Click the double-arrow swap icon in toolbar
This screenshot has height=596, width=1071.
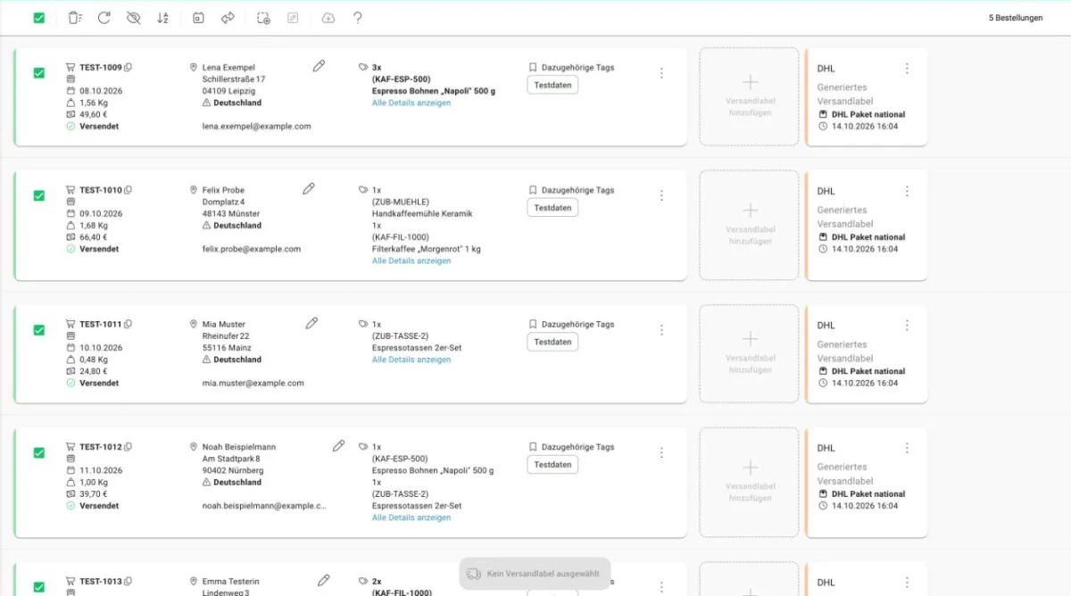tap(228, 18)
